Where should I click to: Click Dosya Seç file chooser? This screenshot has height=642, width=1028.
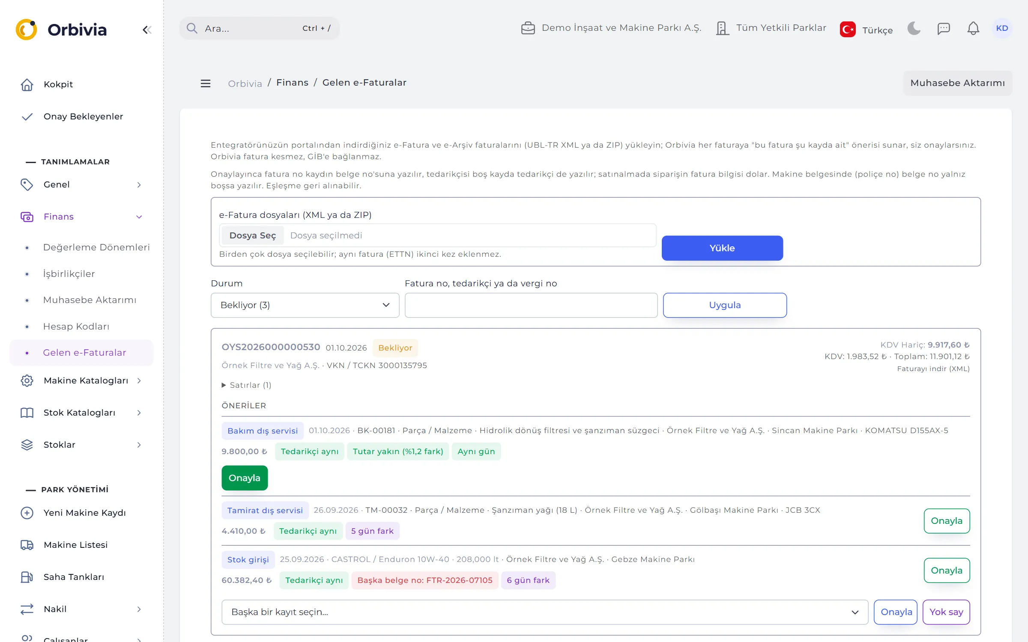tap(253, 235)
